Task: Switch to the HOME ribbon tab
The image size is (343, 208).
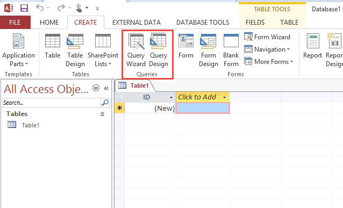Action: coord(49,23)
